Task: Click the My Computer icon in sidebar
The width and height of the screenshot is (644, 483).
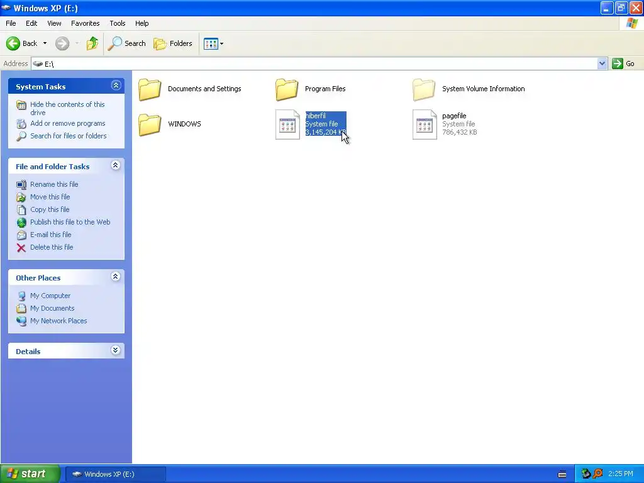Action: pos(21,296)
